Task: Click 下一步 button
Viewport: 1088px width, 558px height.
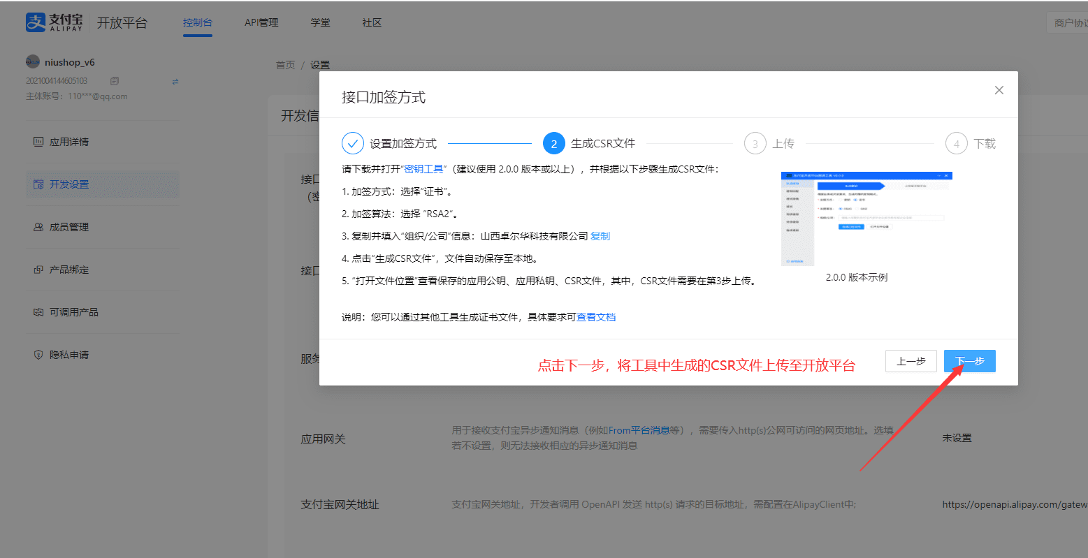Action: point(969,361)
